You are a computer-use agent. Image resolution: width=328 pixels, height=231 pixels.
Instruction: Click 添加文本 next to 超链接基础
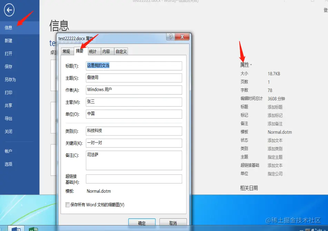[x=275, y=165]
